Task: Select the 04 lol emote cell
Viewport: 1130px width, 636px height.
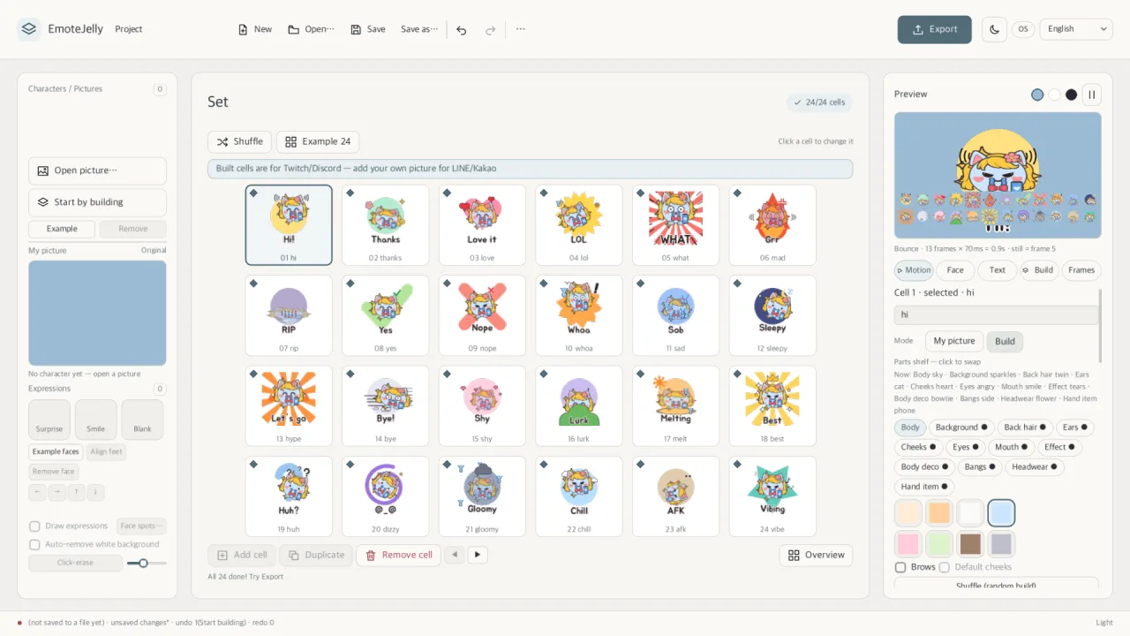Action: [579, 225]
